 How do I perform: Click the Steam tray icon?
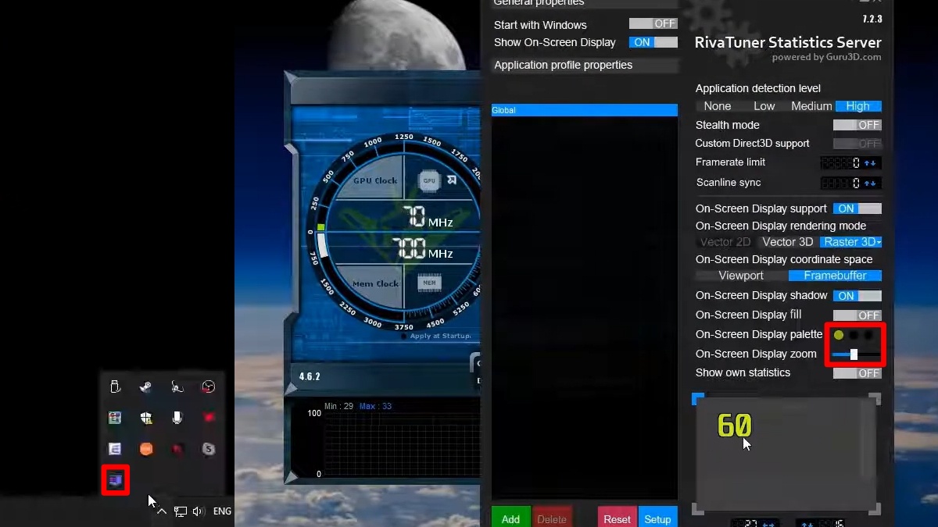pyautogui.click(x=146, y=386)
